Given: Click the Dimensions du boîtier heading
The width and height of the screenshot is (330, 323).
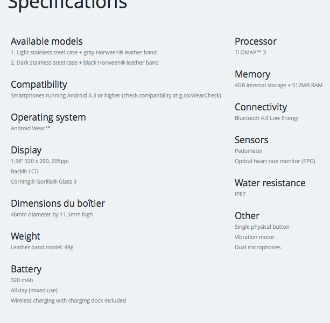Looking at the screenshot, I should click(58, 203).
